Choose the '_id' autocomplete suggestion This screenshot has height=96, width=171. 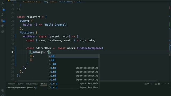click(x=74, y=64)
